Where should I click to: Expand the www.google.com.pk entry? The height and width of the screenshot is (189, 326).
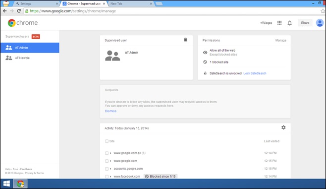click(110, 153)
